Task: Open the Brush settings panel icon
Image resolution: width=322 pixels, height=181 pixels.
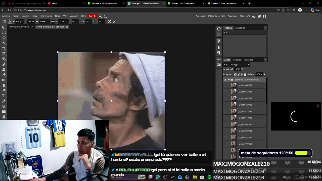Action: pyautogui.click(x=219, y=41)
